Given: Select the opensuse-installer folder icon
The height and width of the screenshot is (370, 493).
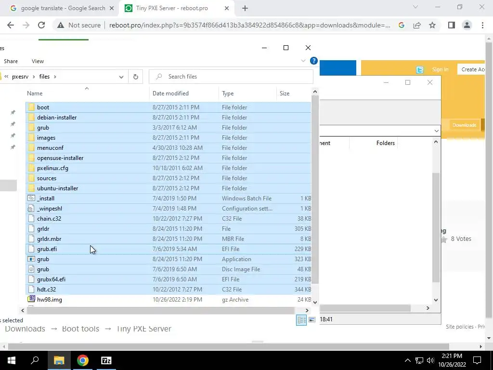Looking at the screenshot, I should pyautogui.click(x=31, y=158).
